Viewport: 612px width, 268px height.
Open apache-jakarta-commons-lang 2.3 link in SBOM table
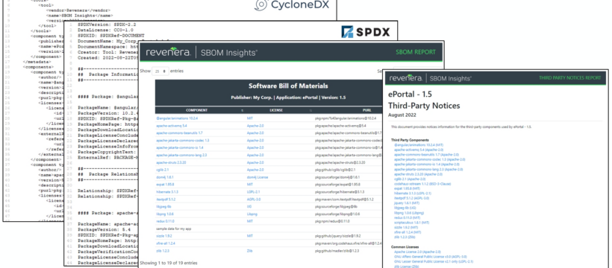pyautogui.click(x=181, y=155)
